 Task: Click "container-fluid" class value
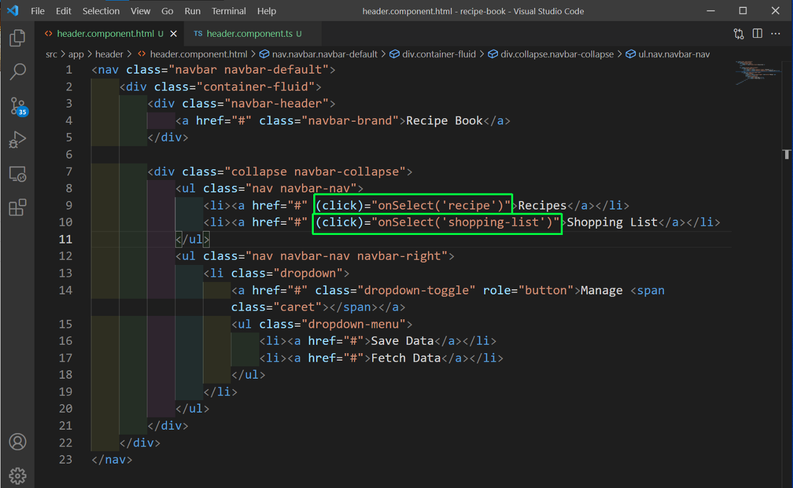point(255,87)
